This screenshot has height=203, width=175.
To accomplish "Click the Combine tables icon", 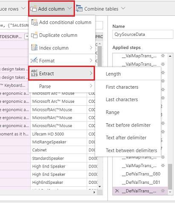I will tap(79, 9).
